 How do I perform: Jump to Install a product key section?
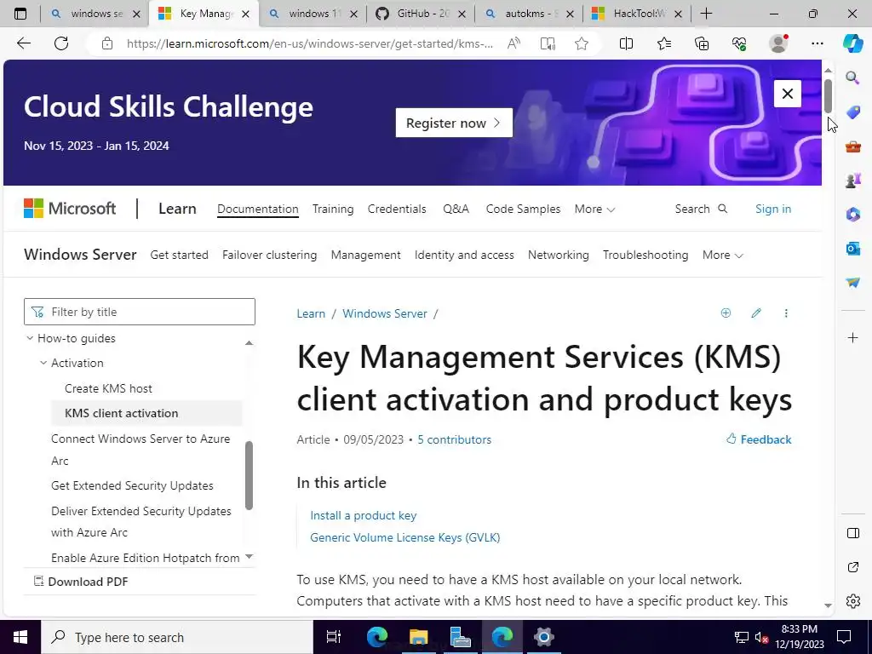pos(363,515)
